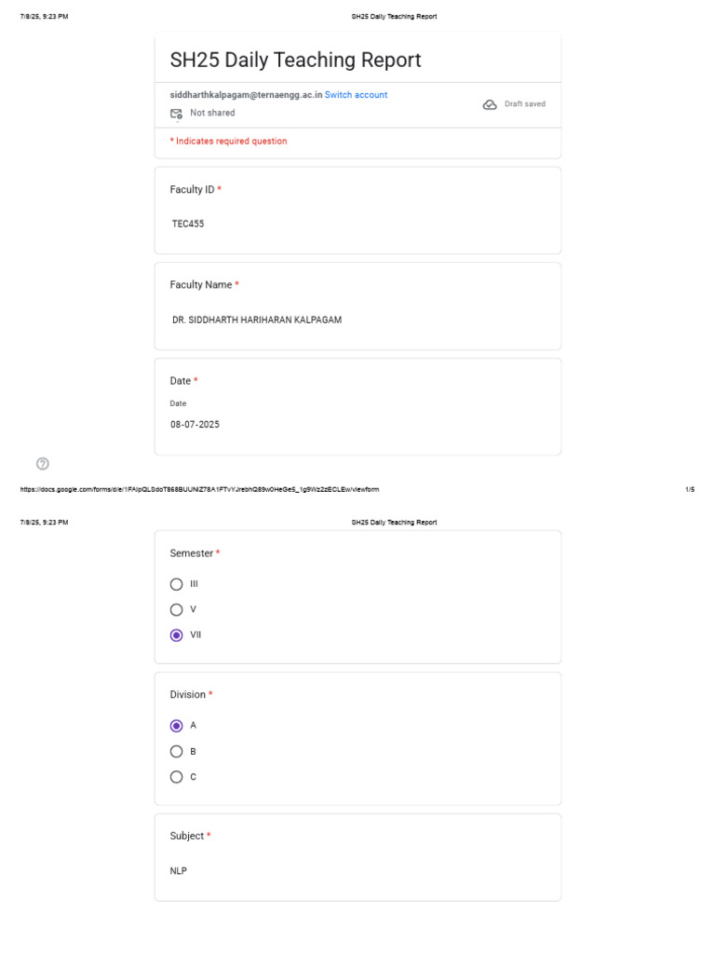This screenshot has width=715, height=954.
Task: Click the Draft saved cloud icon
Action: 490,104
